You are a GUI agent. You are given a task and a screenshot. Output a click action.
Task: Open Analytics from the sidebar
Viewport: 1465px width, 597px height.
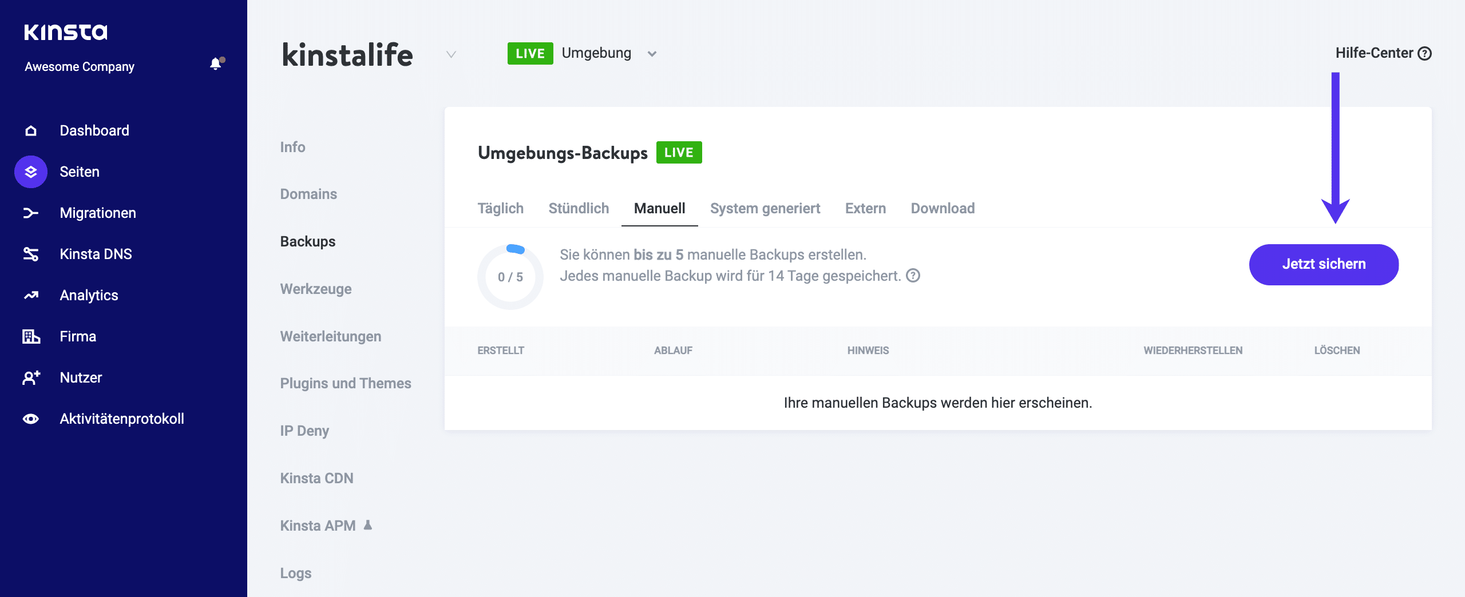click(30, 295)
